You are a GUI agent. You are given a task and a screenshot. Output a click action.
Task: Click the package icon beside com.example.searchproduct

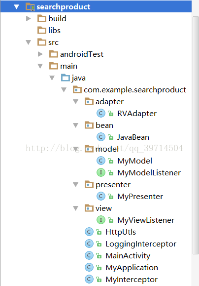click(77, 90)
